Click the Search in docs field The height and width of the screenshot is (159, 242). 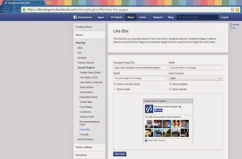point(197,17)
